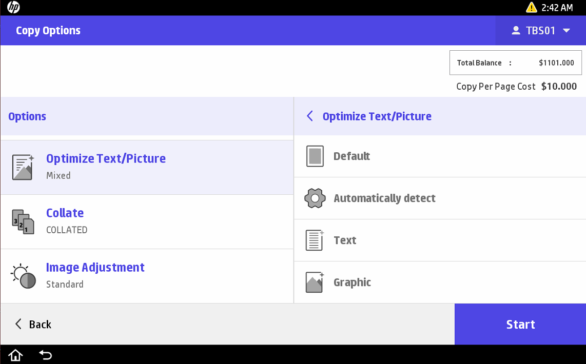
Task: Select the Graphic optimization mode label
Action: point(352,282)
